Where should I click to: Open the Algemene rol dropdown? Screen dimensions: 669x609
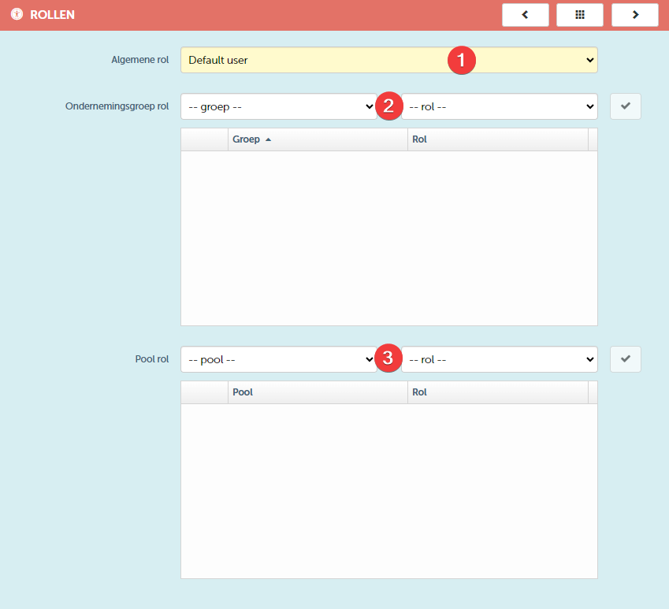click(x=389, y=60)
